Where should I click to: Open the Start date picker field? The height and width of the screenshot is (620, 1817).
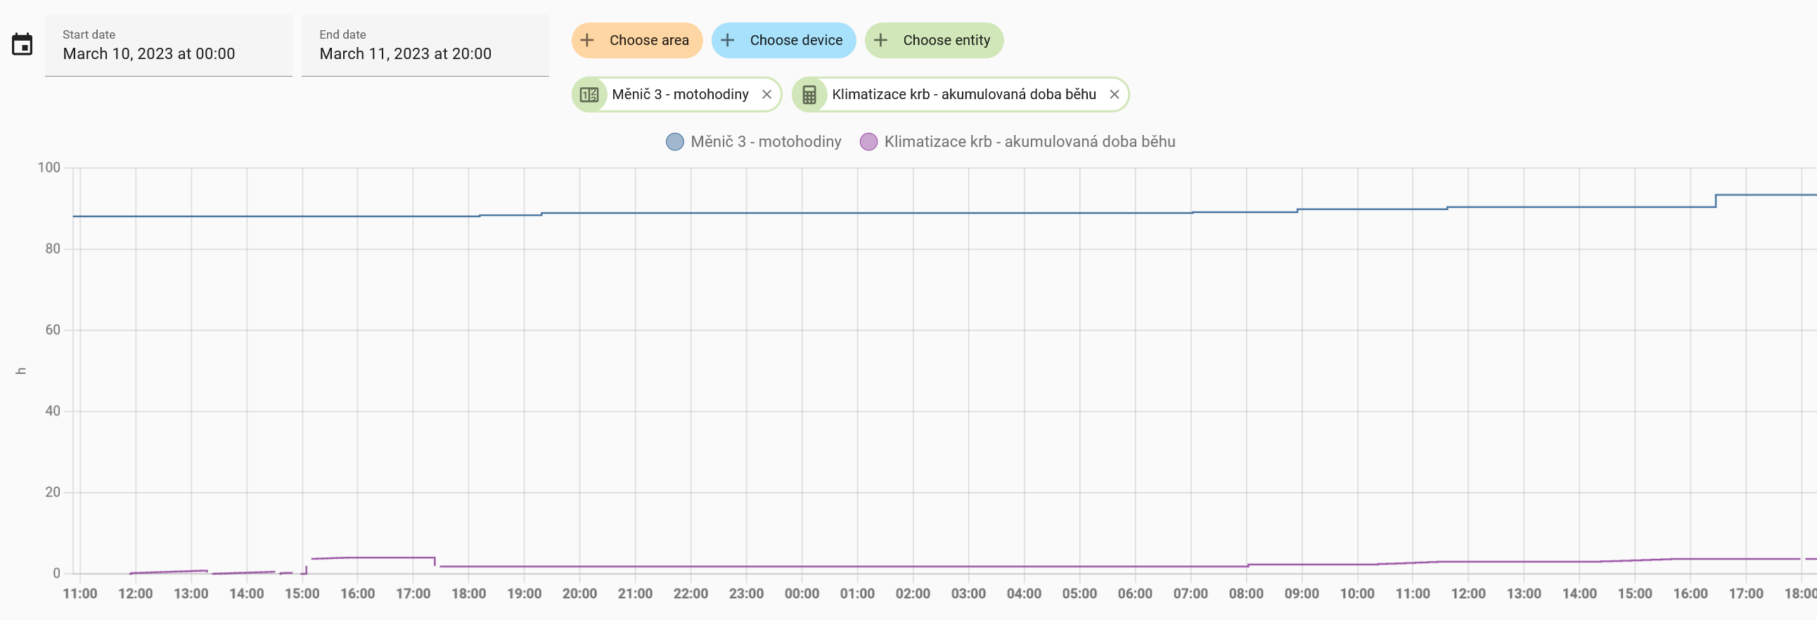[169, 45]
